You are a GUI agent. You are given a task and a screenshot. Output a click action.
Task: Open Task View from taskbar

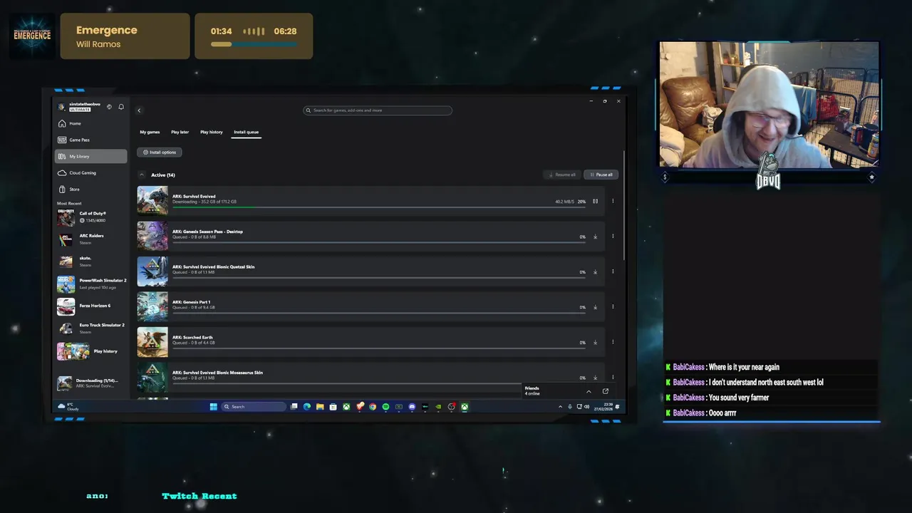[294, 407]
